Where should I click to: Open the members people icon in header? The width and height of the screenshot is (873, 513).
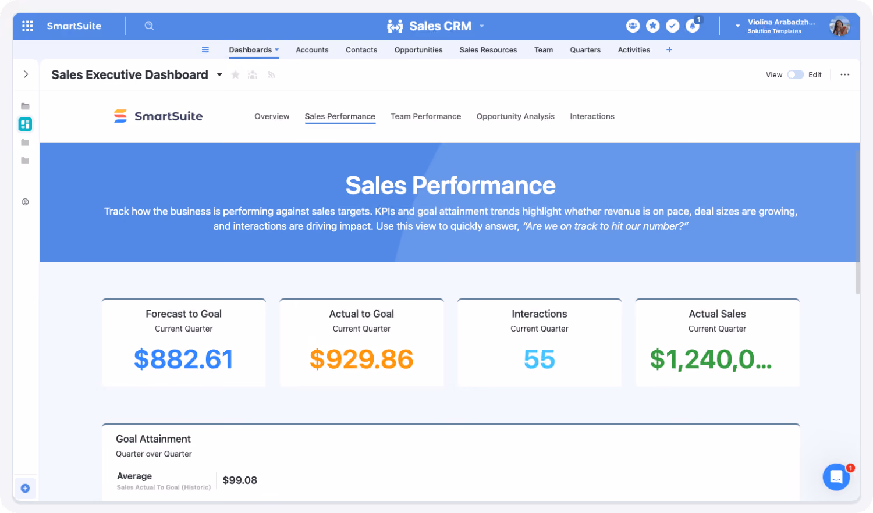(633, 26)
